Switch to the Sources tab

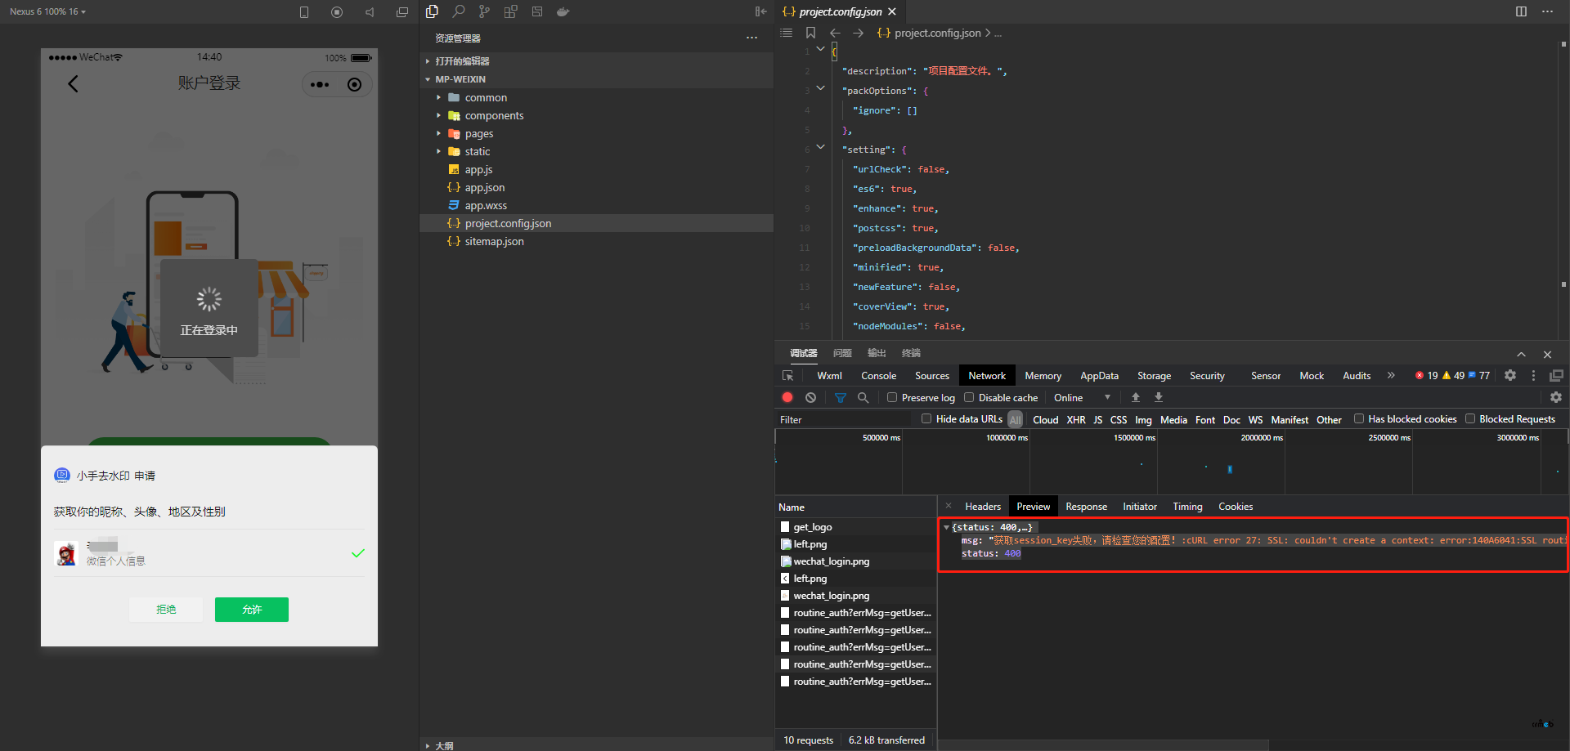932,376
